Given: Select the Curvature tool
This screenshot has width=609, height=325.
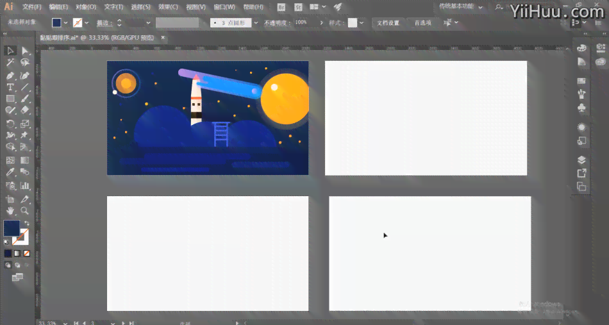Looking at the screenshot, I should (x=25, y=76).
